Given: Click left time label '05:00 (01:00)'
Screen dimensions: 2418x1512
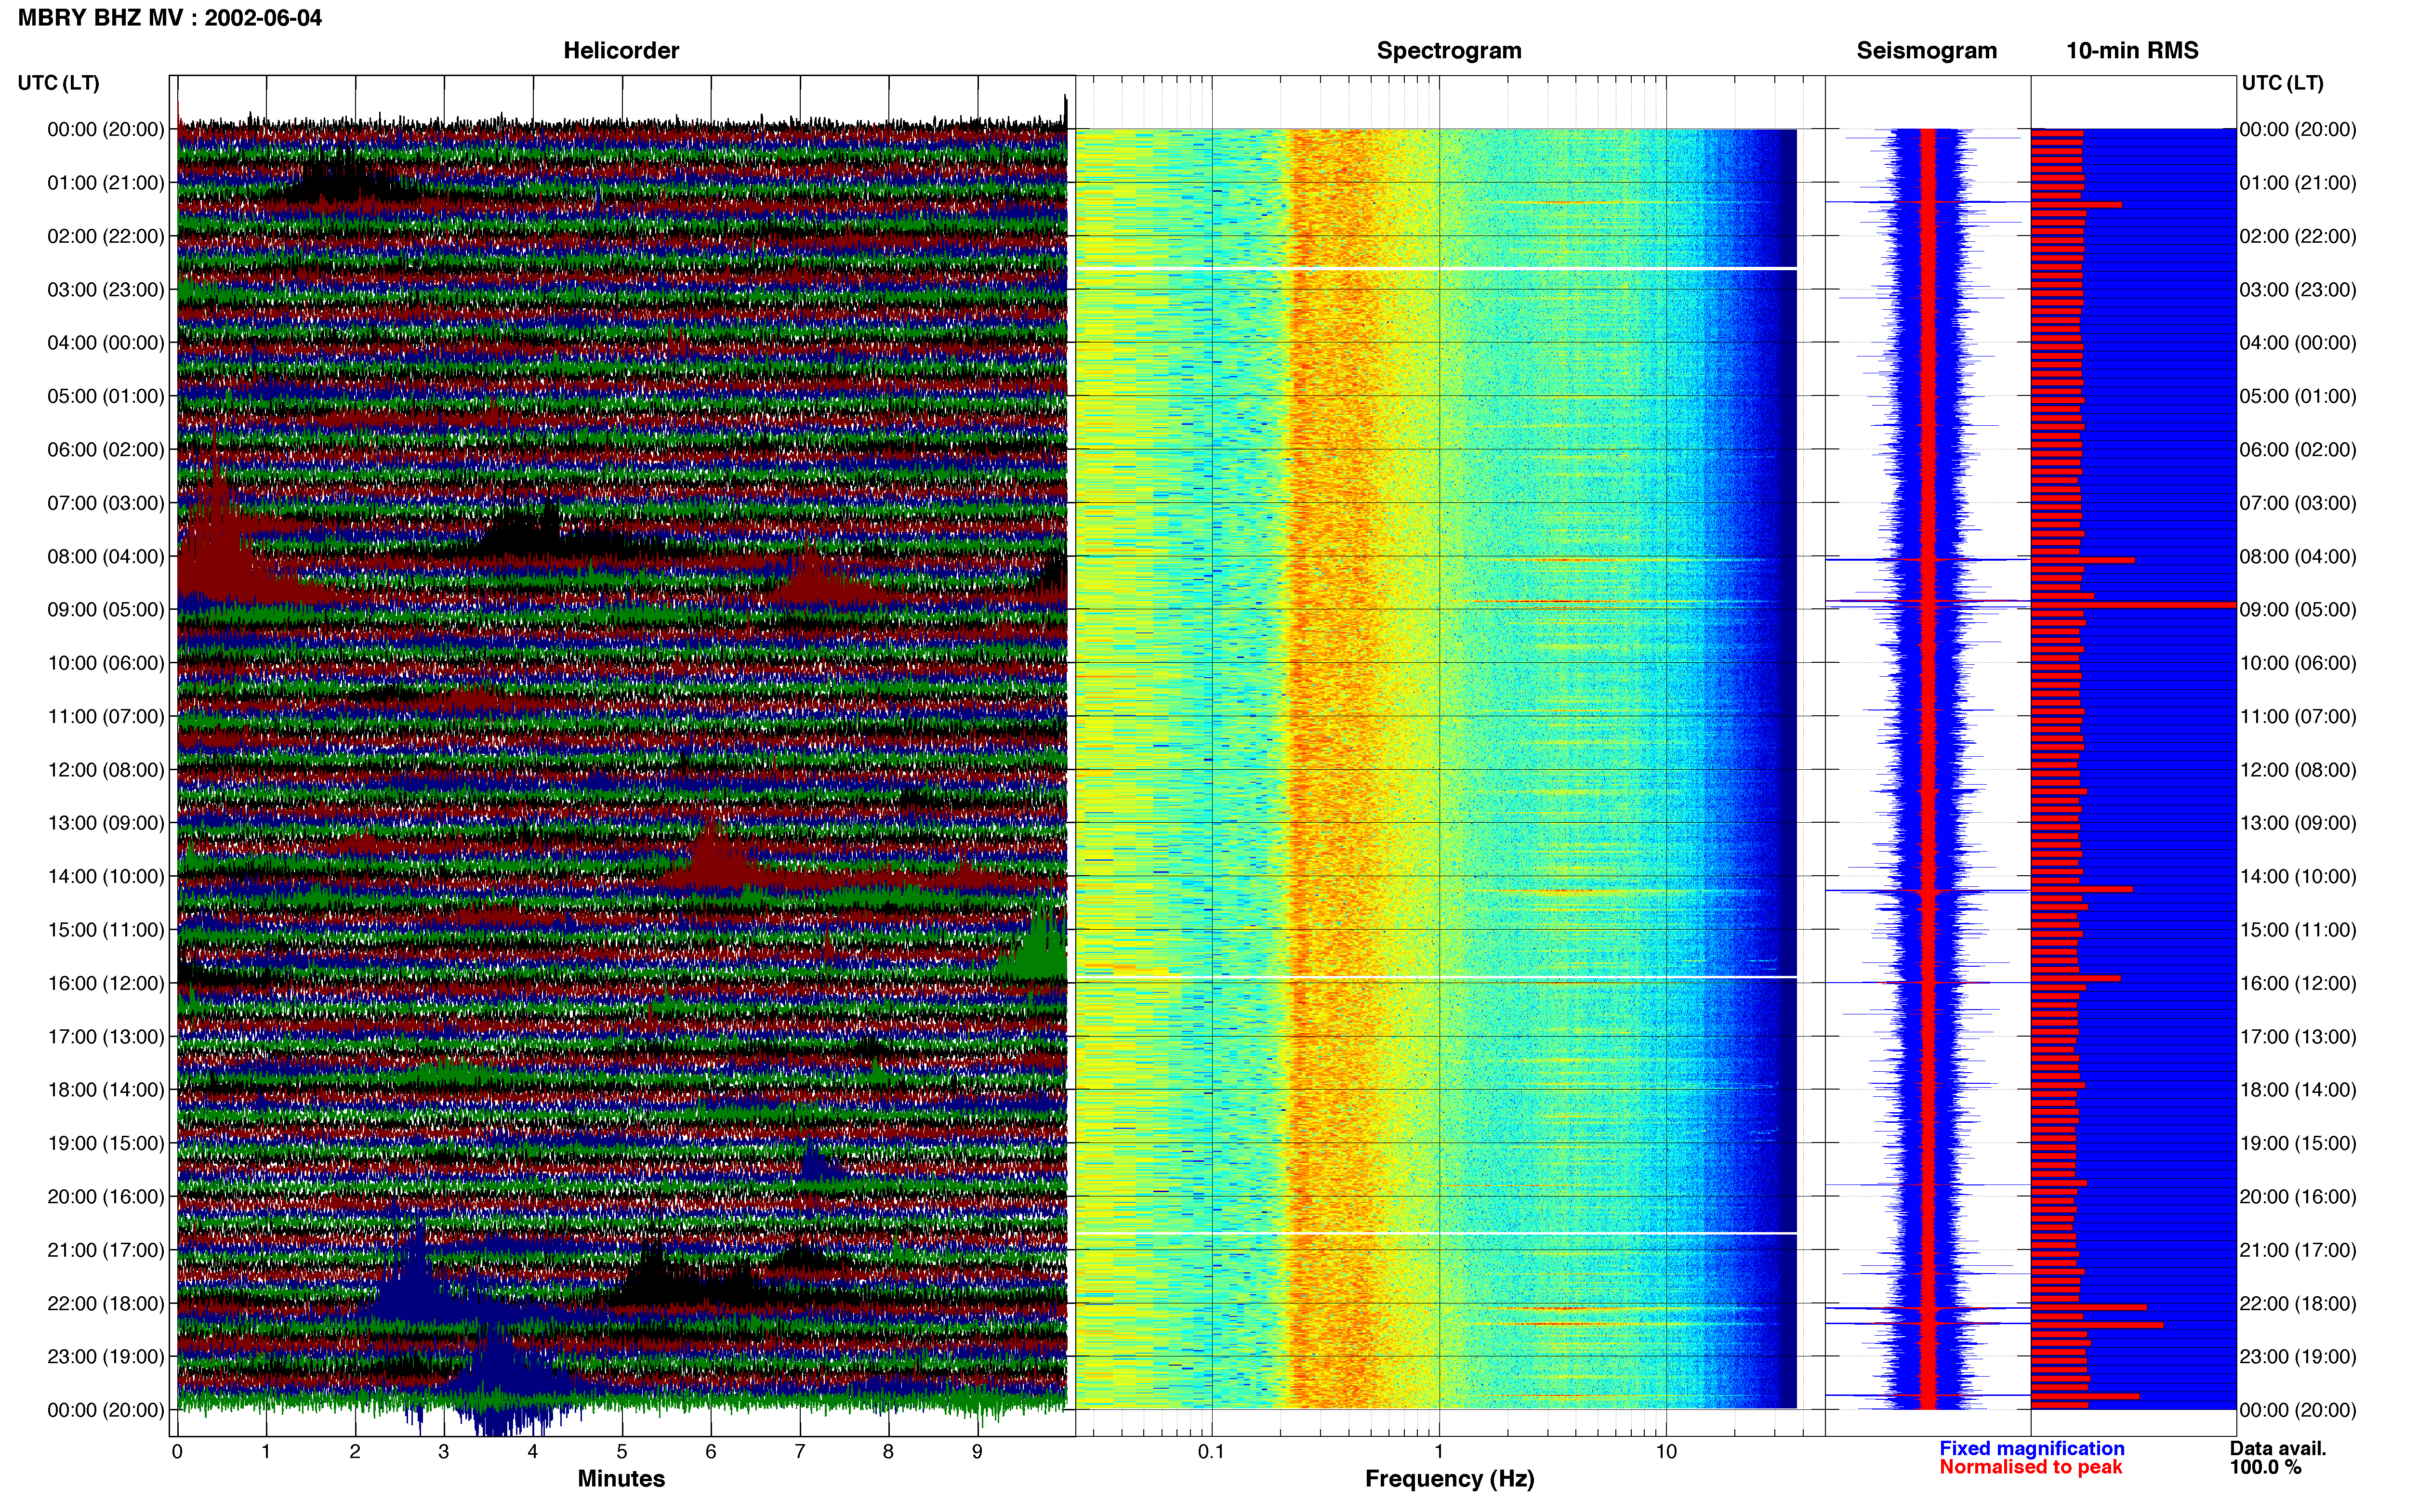Looking at the screenshot, I should pyautogui.click(x=106, y=396).
